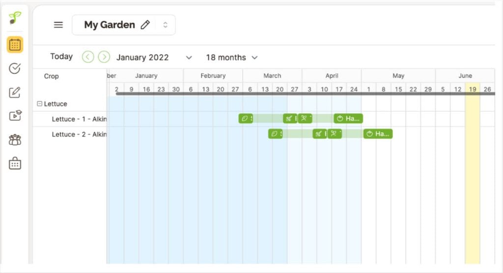This screenshot has height=273, width=503.
Task: Open the notes pencil icon in sidebar
Action: [15, 92]
